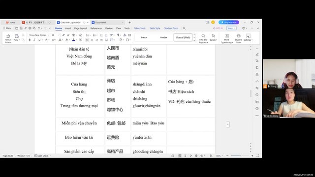Image resolution: width=315 pixels, height=177 pixels.
Task: Open the Menu button
Action: [7, 29]
